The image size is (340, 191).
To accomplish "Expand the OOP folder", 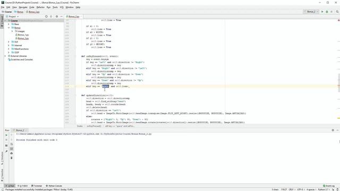I will tap(8, 53).
